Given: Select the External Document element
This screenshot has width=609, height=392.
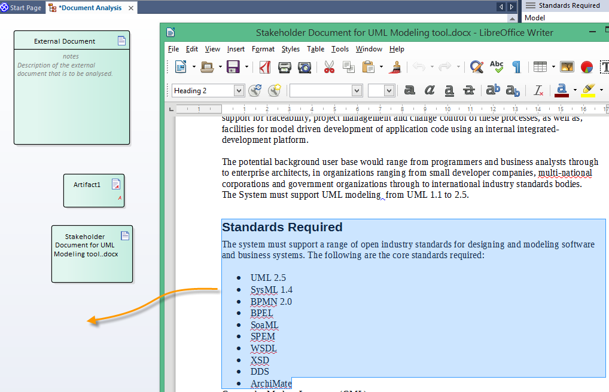Looking at the screenshot, I should pos(71,87).
